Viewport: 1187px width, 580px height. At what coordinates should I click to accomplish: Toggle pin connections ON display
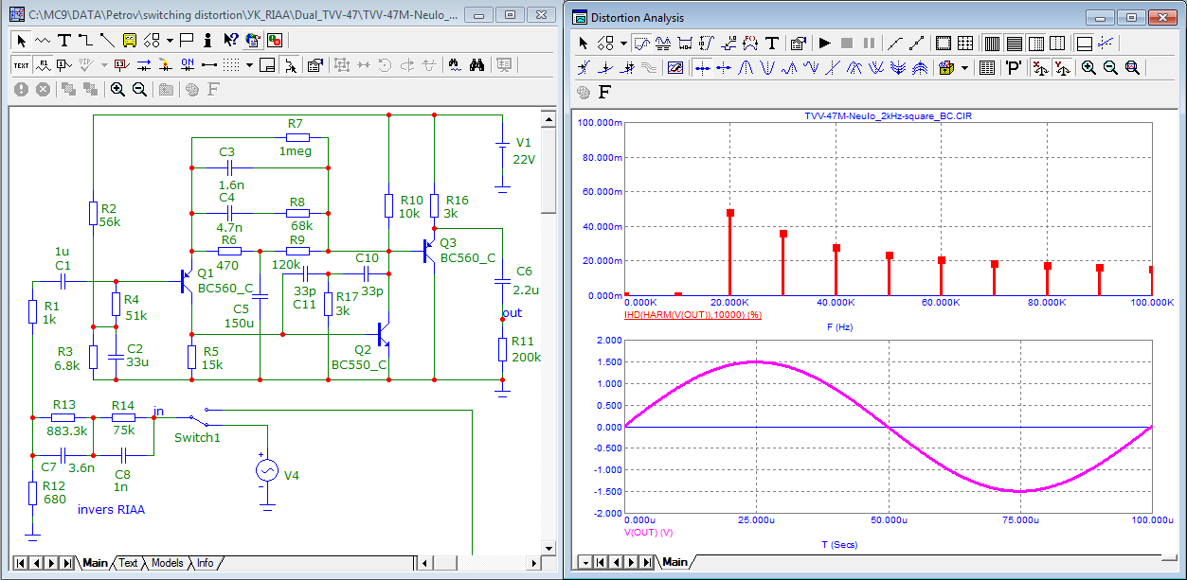187,65
